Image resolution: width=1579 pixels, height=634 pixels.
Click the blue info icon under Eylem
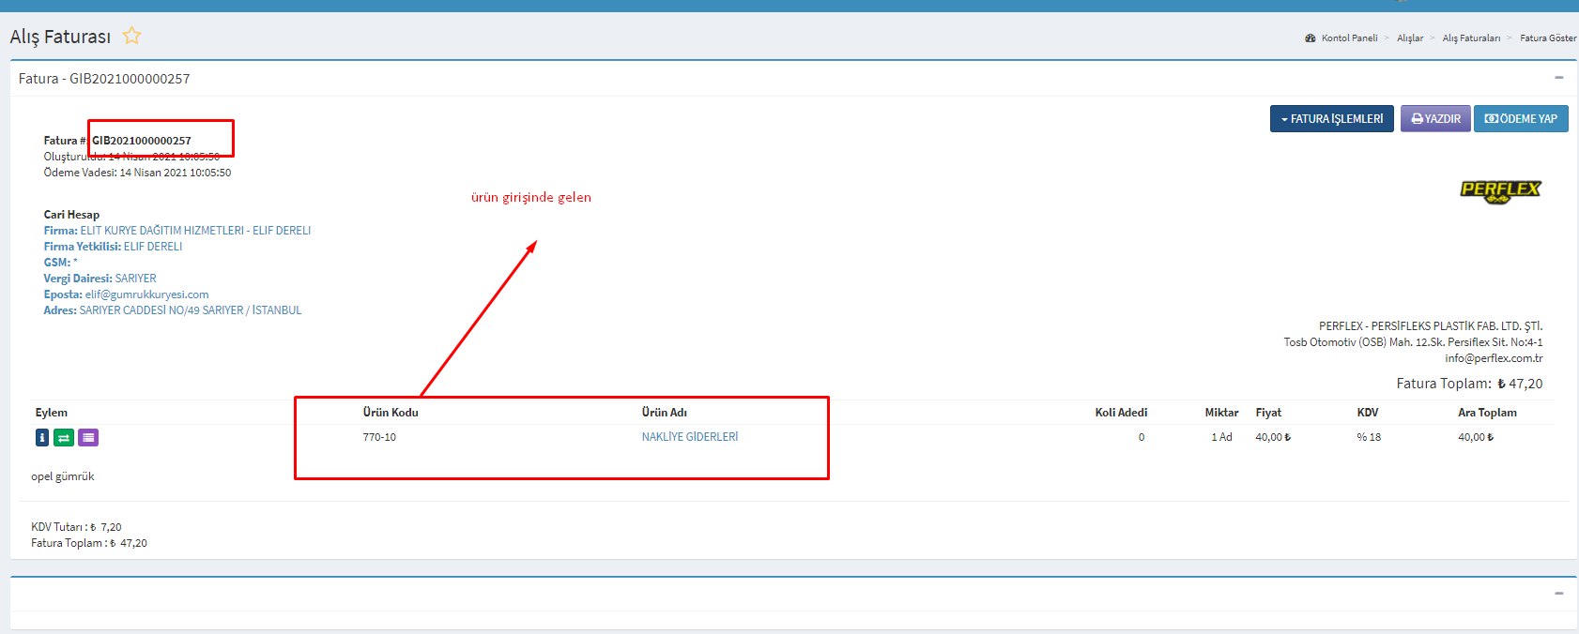point(42,438)
